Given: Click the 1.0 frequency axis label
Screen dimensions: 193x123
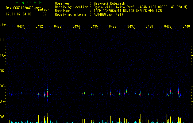Looking at the screenshot, I should coord(2,55).
